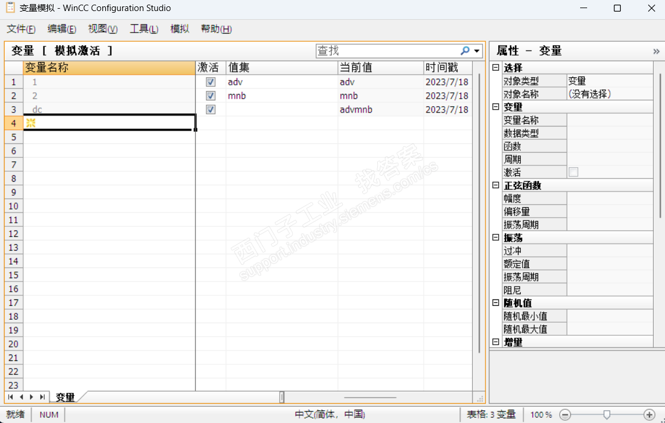Click the 当前值 column header

(381, 68)
